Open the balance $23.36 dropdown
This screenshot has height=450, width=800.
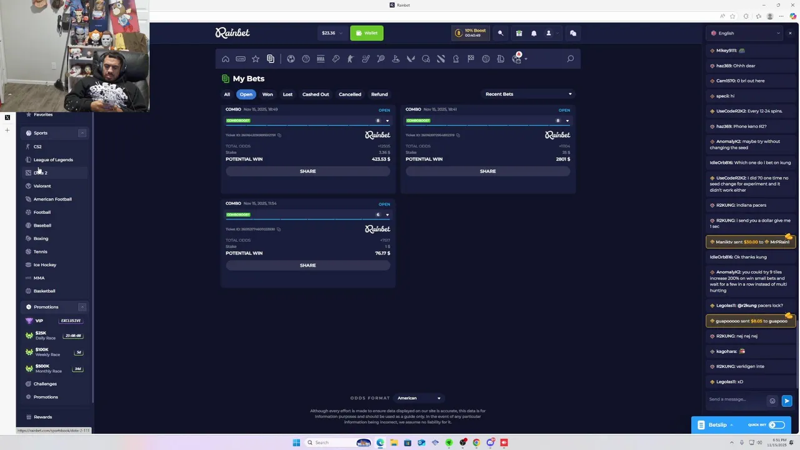pyautogui.click(x=331, y=33)
